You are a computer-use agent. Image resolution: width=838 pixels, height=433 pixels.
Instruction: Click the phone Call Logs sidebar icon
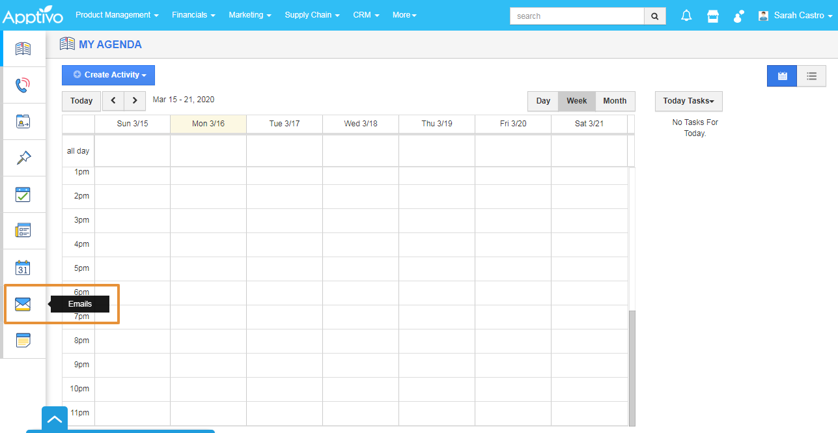point(23,85)
